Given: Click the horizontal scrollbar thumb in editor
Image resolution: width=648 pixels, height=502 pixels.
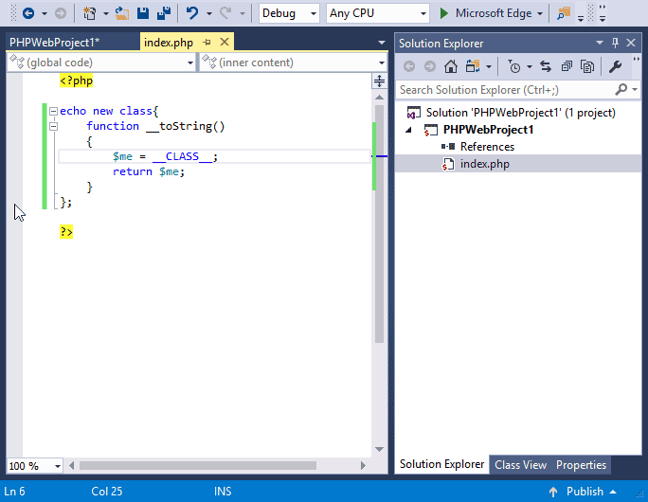Looking at the screenshot, I should click(x=198, y=466).
